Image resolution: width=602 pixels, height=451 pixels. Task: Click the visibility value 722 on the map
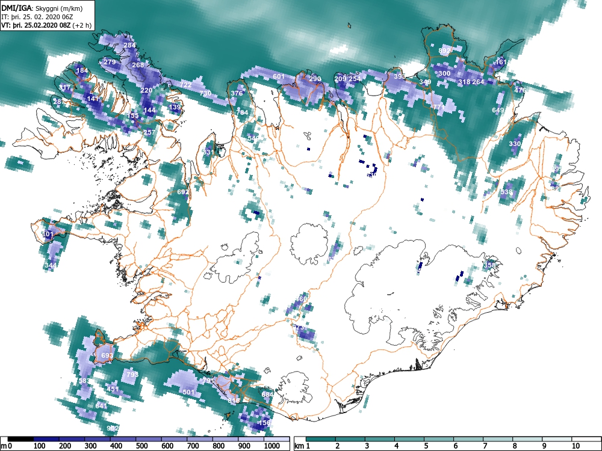(185, 85)
